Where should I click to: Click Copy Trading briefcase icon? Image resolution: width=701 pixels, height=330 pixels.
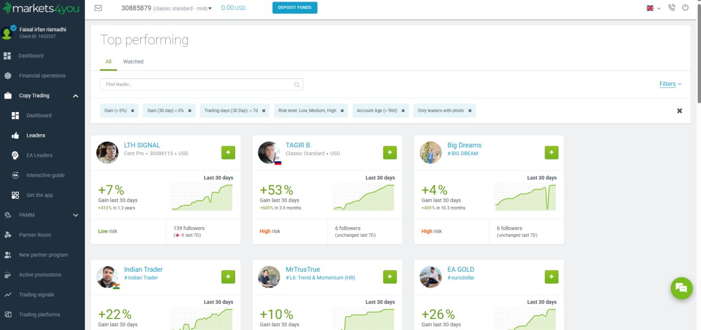pyautogui.click(x=8, y=96)
